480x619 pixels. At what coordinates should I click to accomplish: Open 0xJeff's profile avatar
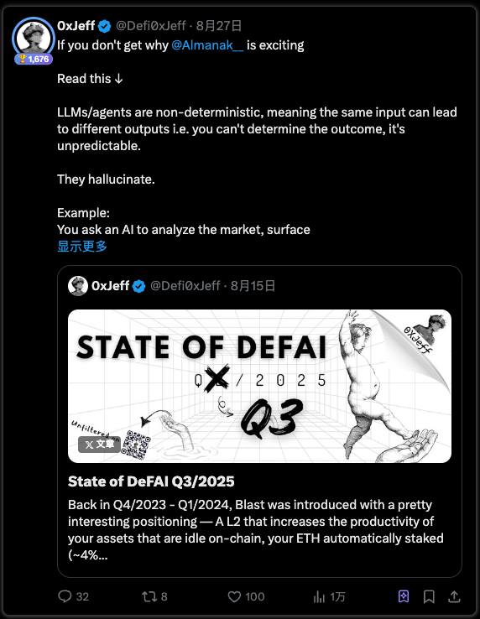coord(34,38)
